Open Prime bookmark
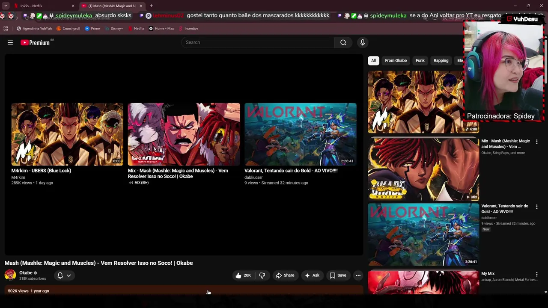The width and height of the screenshot is (548, 308). pyautogui.click(x=92, y=29)
